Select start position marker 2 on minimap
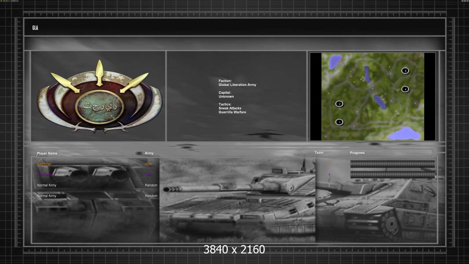Screen dimensions: 469x264 (x=339, y=104)
